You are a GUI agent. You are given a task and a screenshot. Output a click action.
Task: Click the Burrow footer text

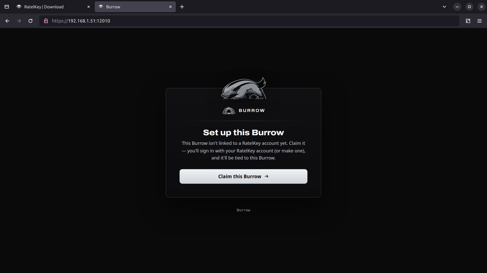click(x=243, y=210)
